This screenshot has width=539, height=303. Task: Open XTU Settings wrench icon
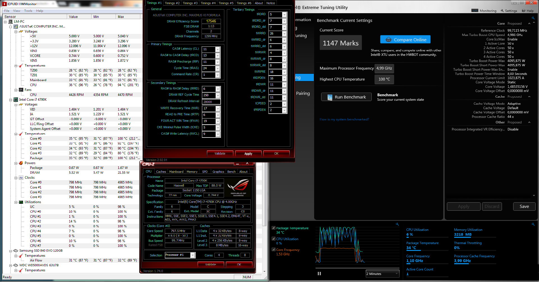pos(502,11)
